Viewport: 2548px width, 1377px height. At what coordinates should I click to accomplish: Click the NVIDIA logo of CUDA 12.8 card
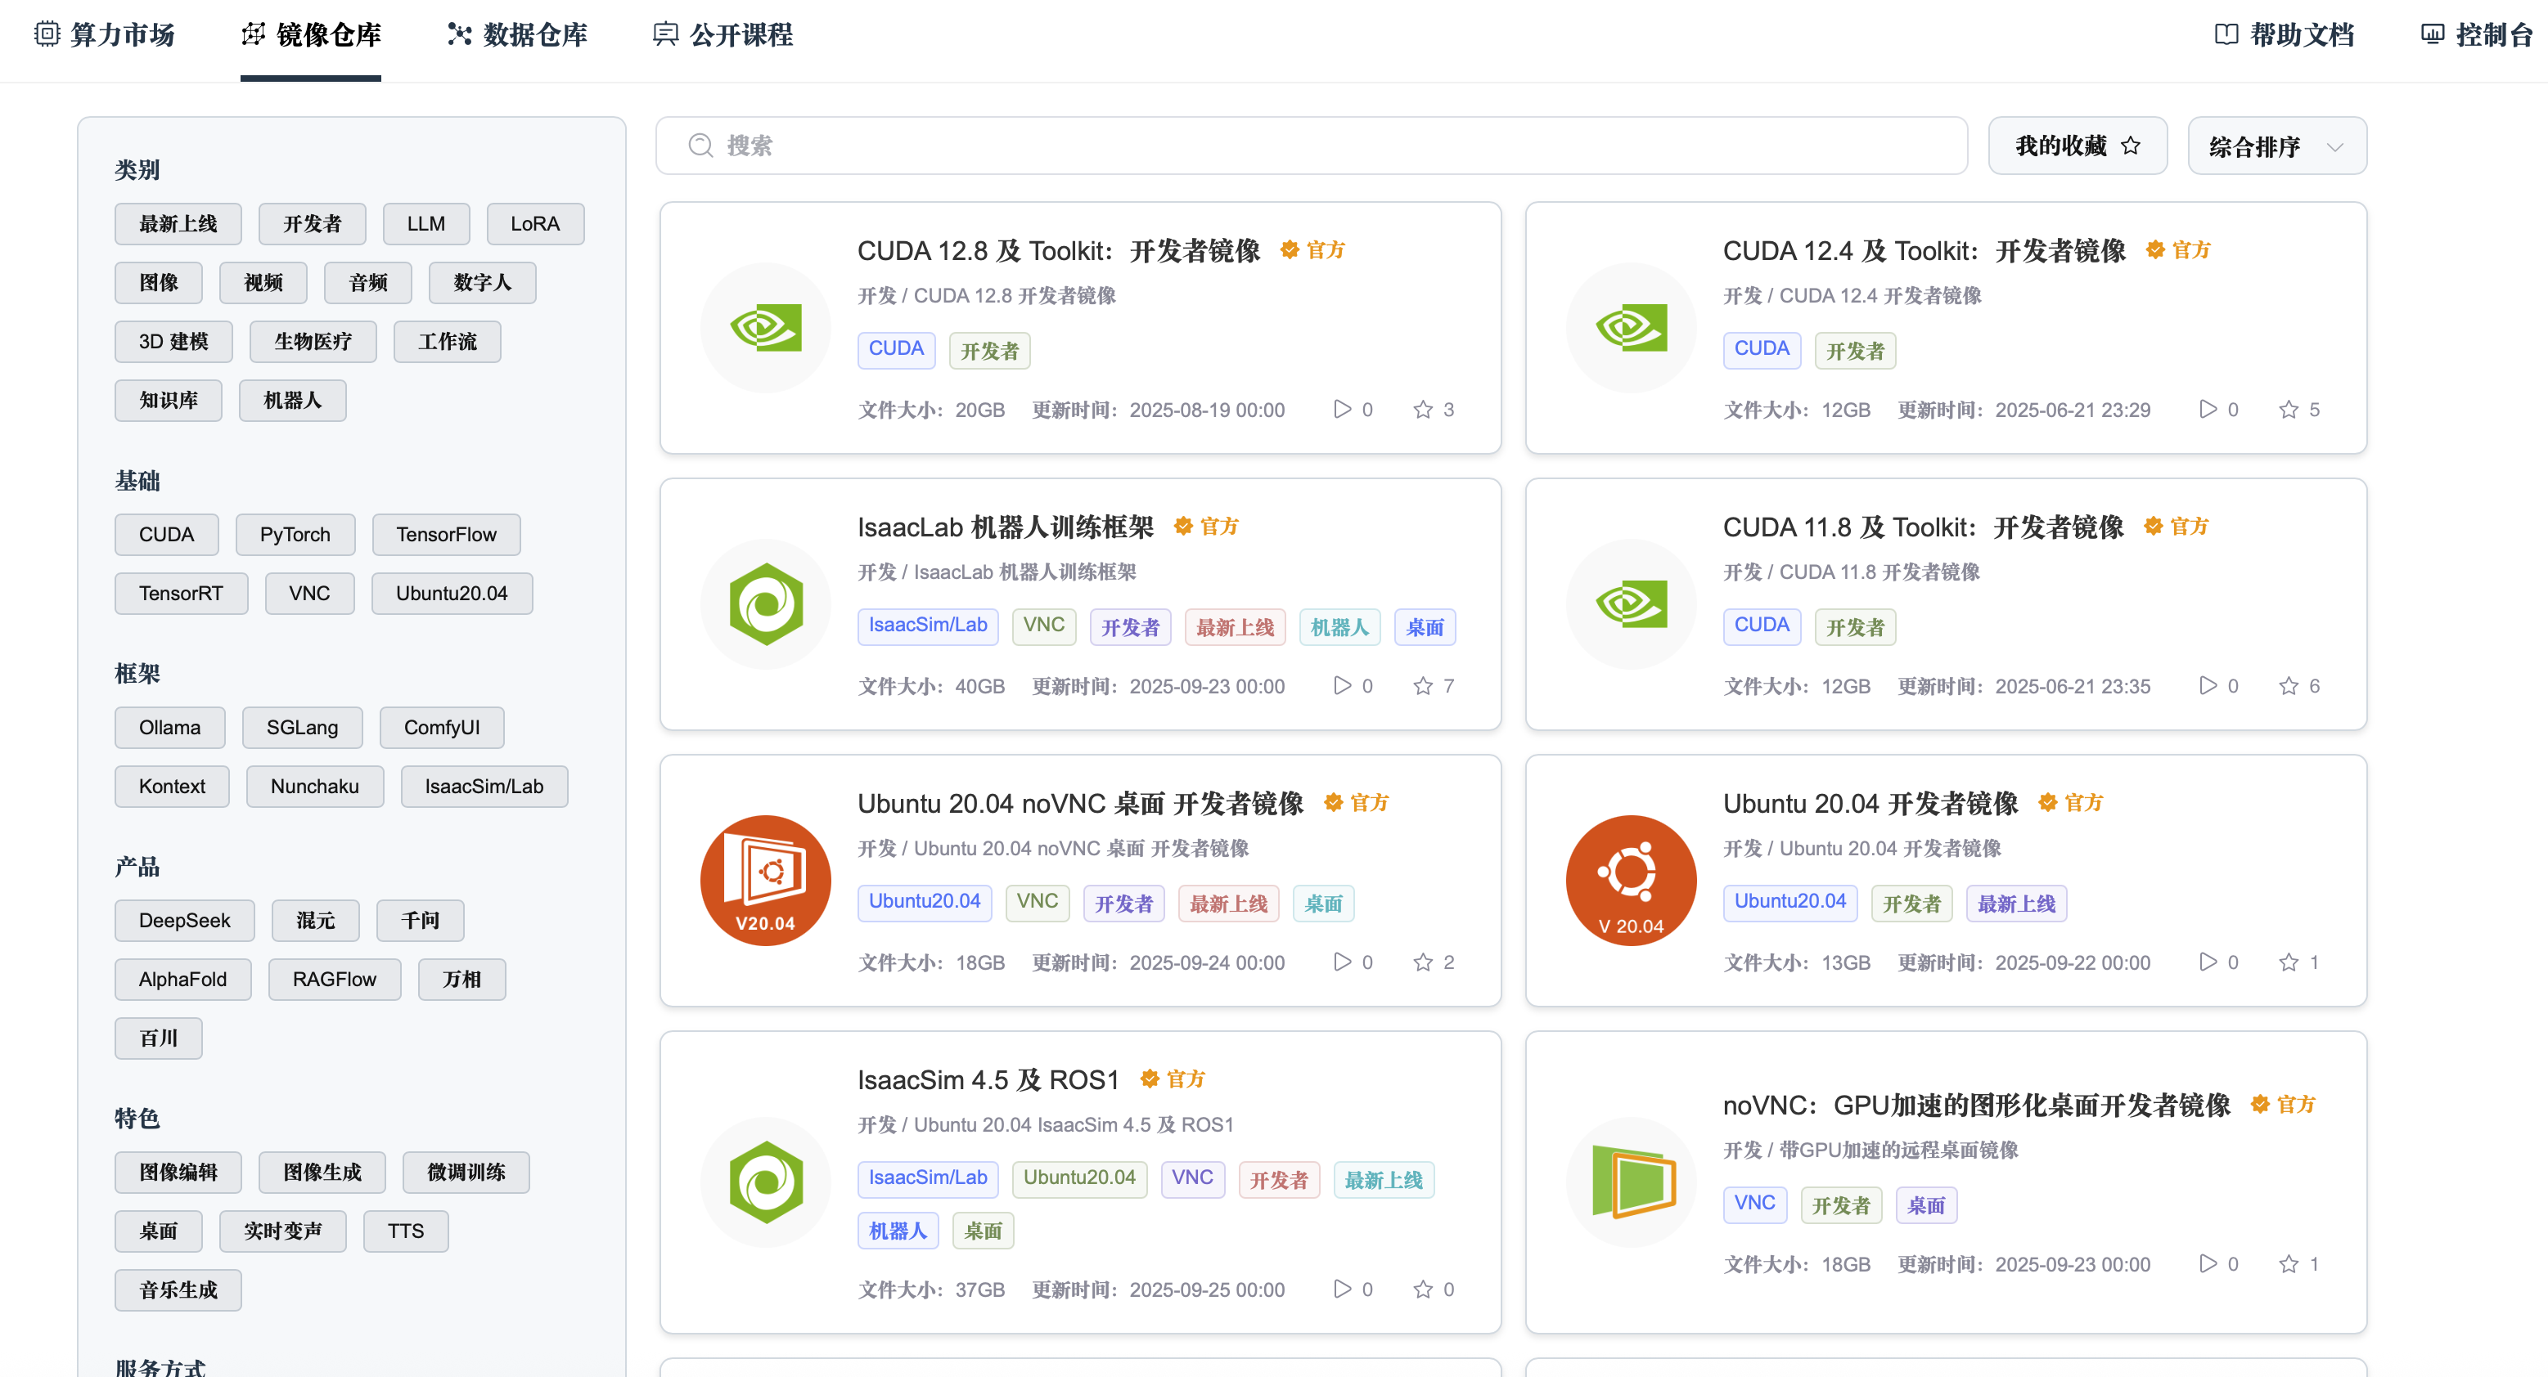coord(766,327)
